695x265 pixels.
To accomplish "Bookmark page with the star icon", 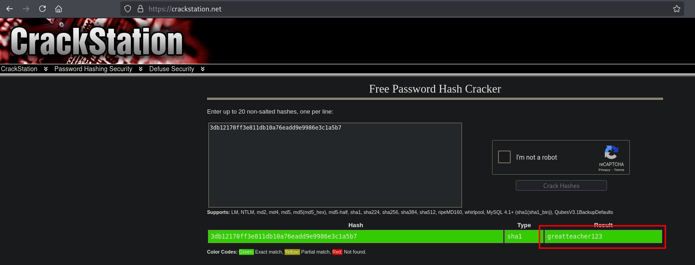I will point(677,9).
